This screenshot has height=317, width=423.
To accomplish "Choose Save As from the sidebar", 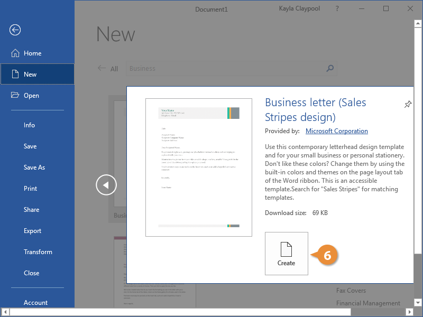I will pyautogui.click(x=34, y=167).
